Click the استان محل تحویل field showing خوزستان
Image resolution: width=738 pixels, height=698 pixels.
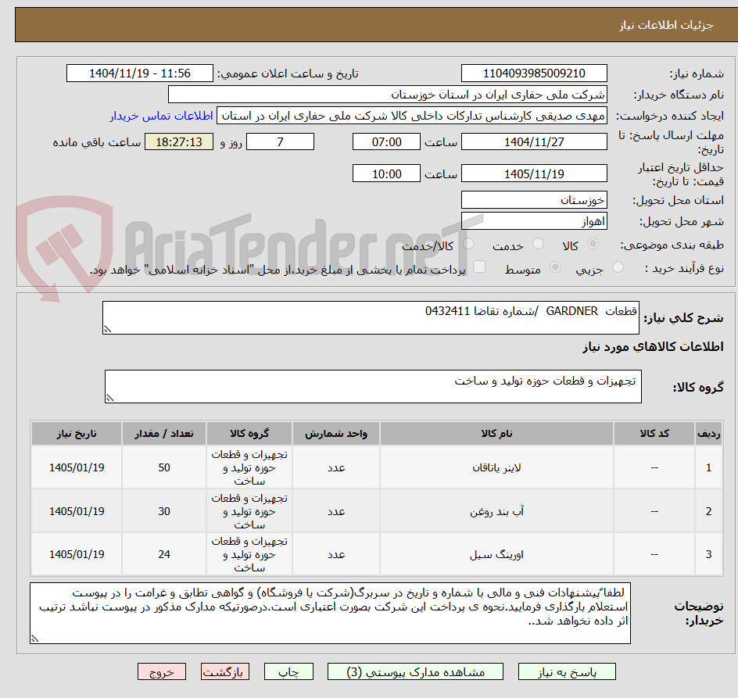click(x=534, y=199)
